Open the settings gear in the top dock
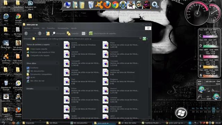222x125 pixels. pos(155,5)
